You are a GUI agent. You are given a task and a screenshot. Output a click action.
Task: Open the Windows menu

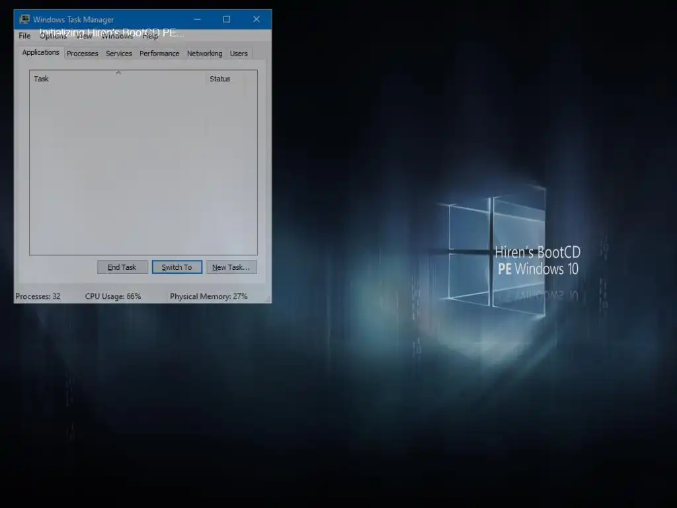tap(117, 36)
